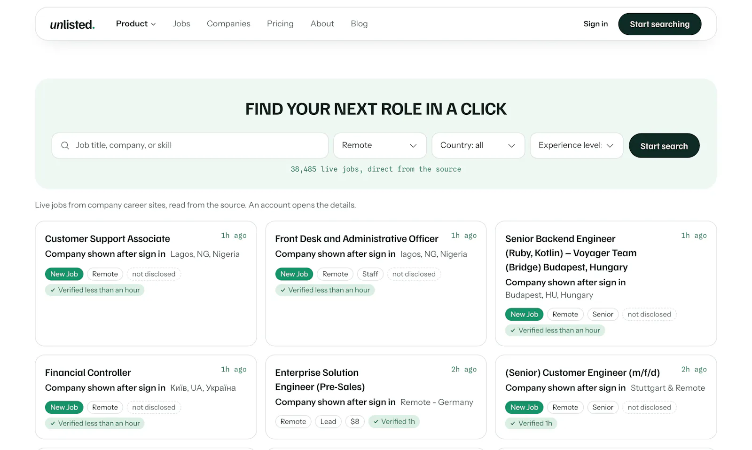Expand the Product menu chevron

pyautogui.click(x=153, y=24)
